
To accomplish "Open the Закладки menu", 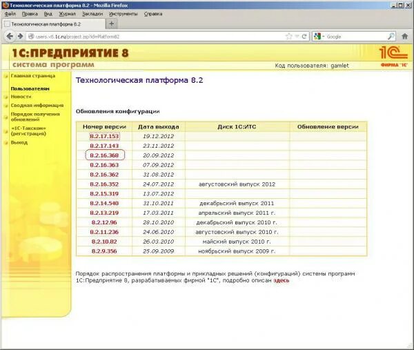I will point(92,14).
